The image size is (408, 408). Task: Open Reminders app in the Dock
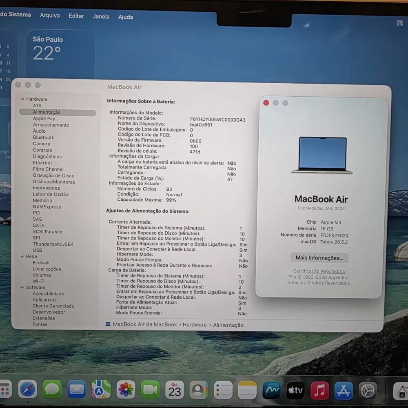coord(223,390)
